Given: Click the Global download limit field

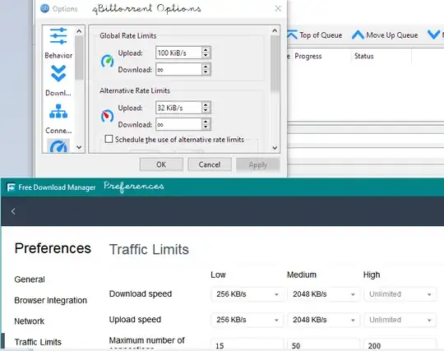Looking at the screenshot, I should [x=178, y=69].
